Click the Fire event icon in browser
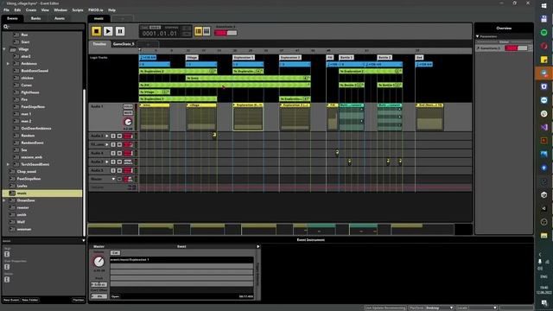Image resolution: width=553 pixels, height=311 pixels. [16, 99]
